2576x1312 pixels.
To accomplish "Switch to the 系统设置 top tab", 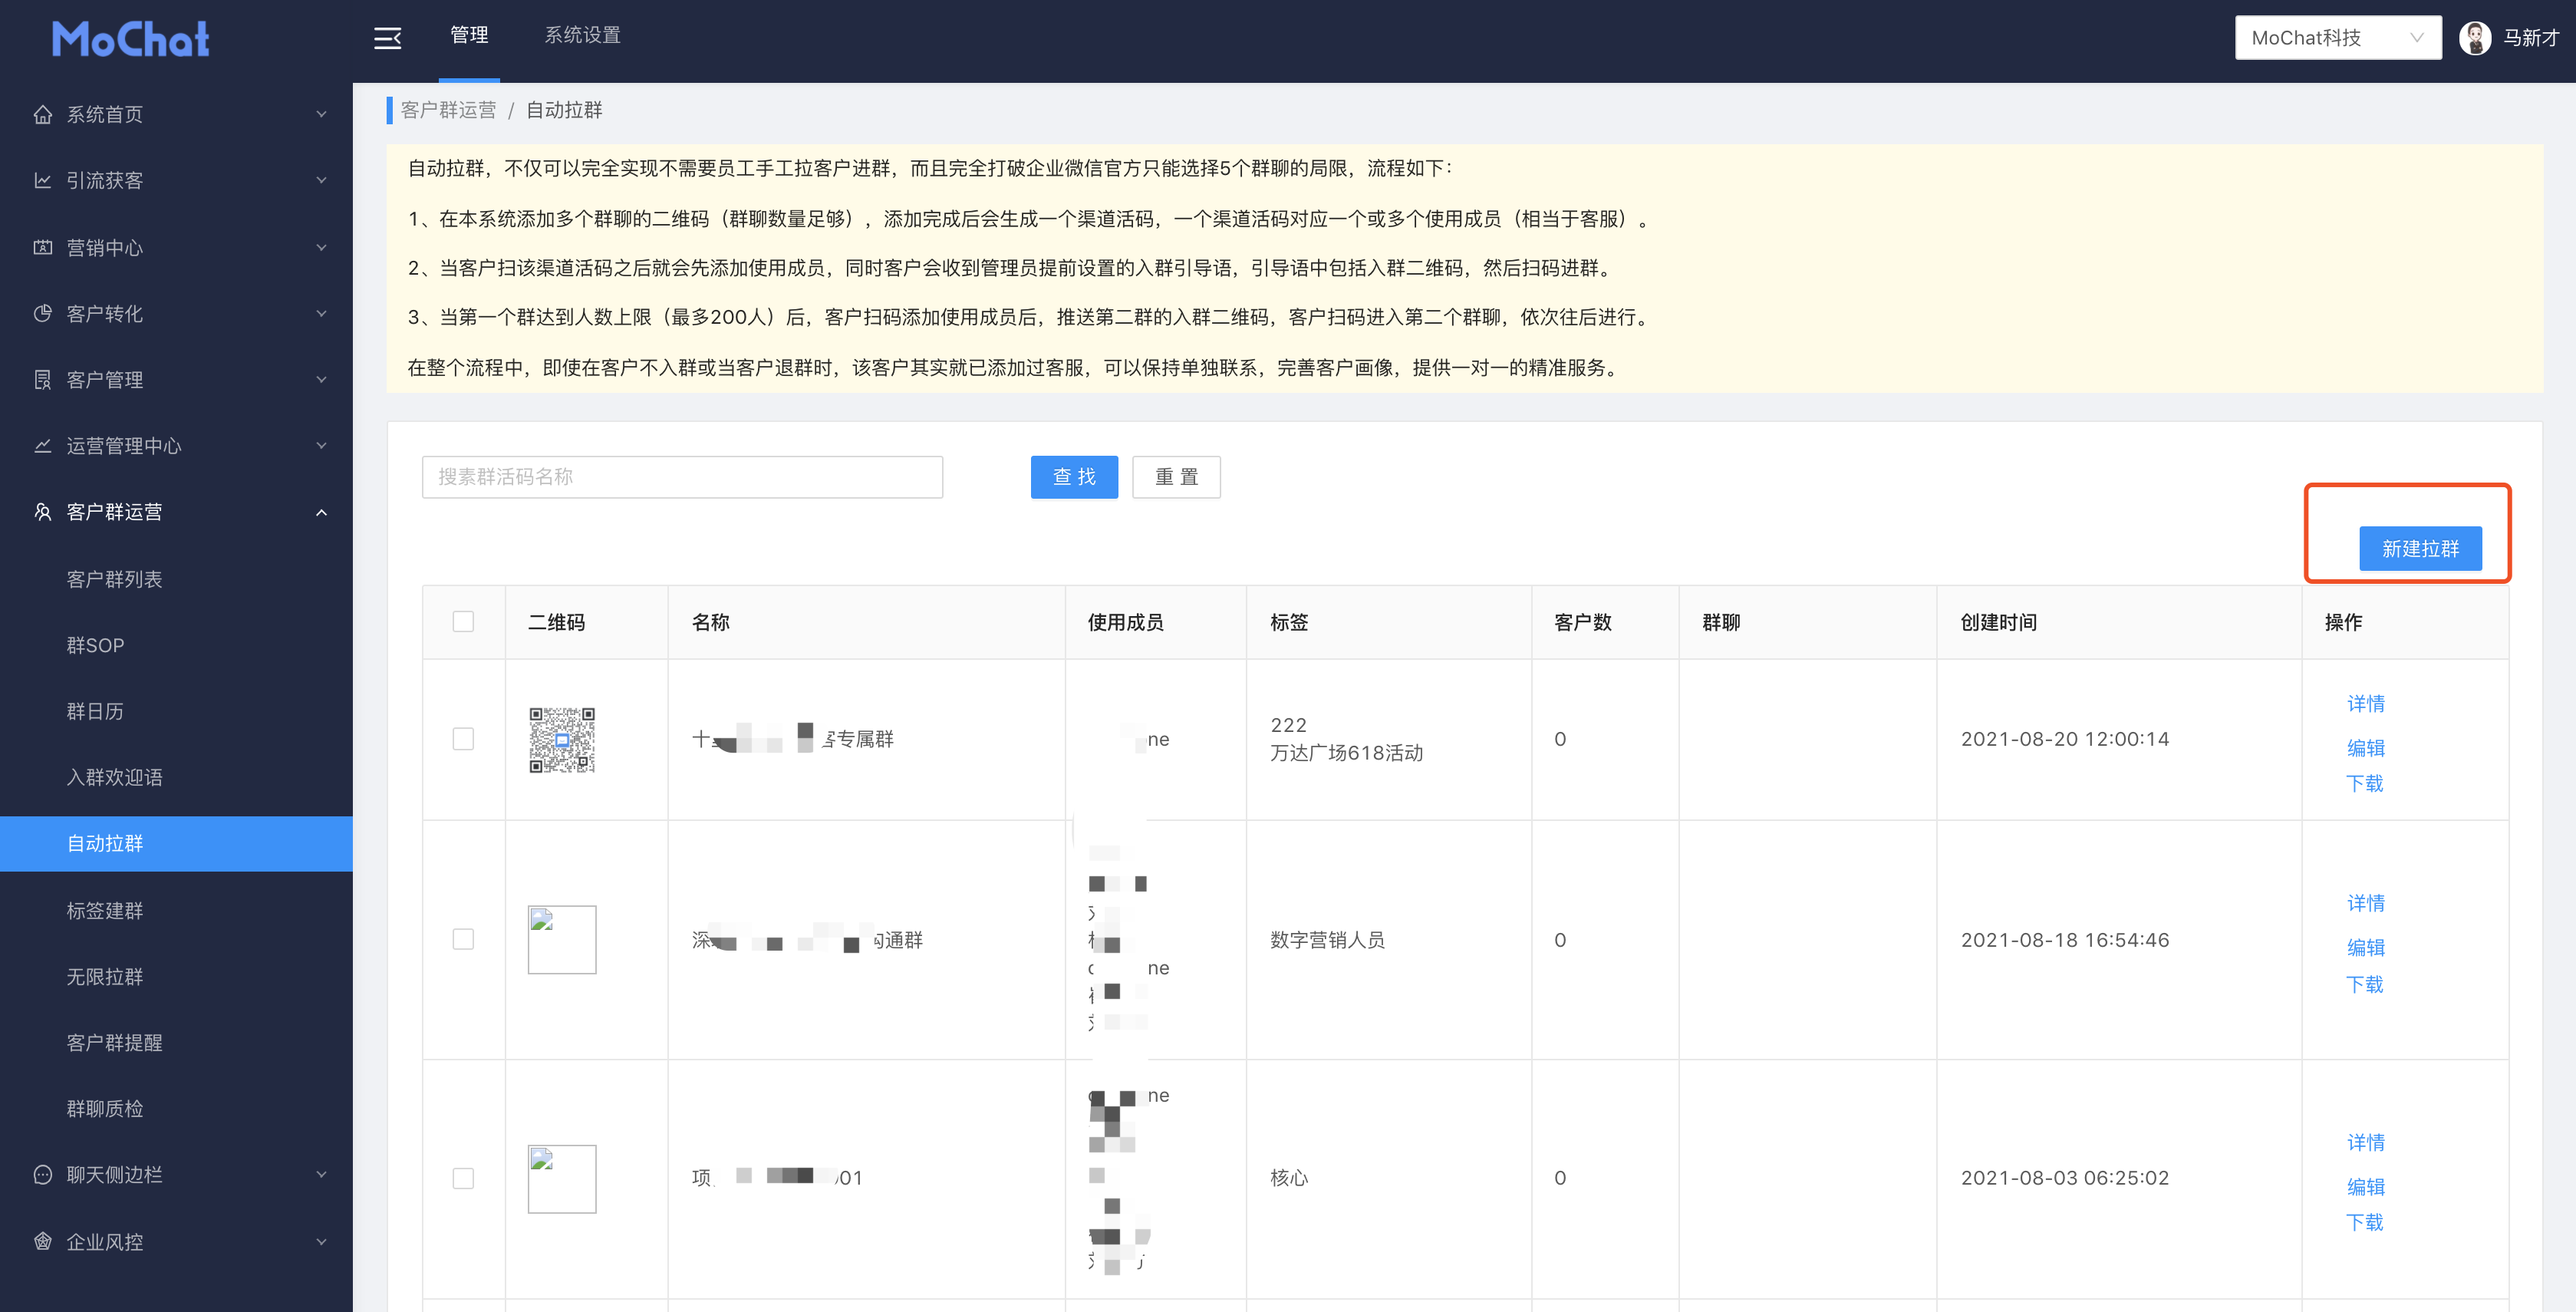I will tap(582, 35).
